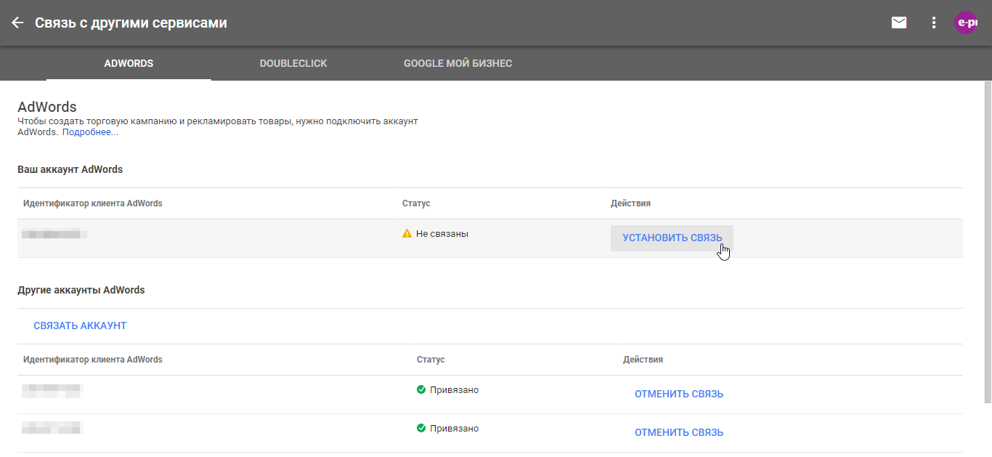Viewport: 992px width, 457px height.
Task: Click the page vertical scrollbar
Action: pos(987,240)
